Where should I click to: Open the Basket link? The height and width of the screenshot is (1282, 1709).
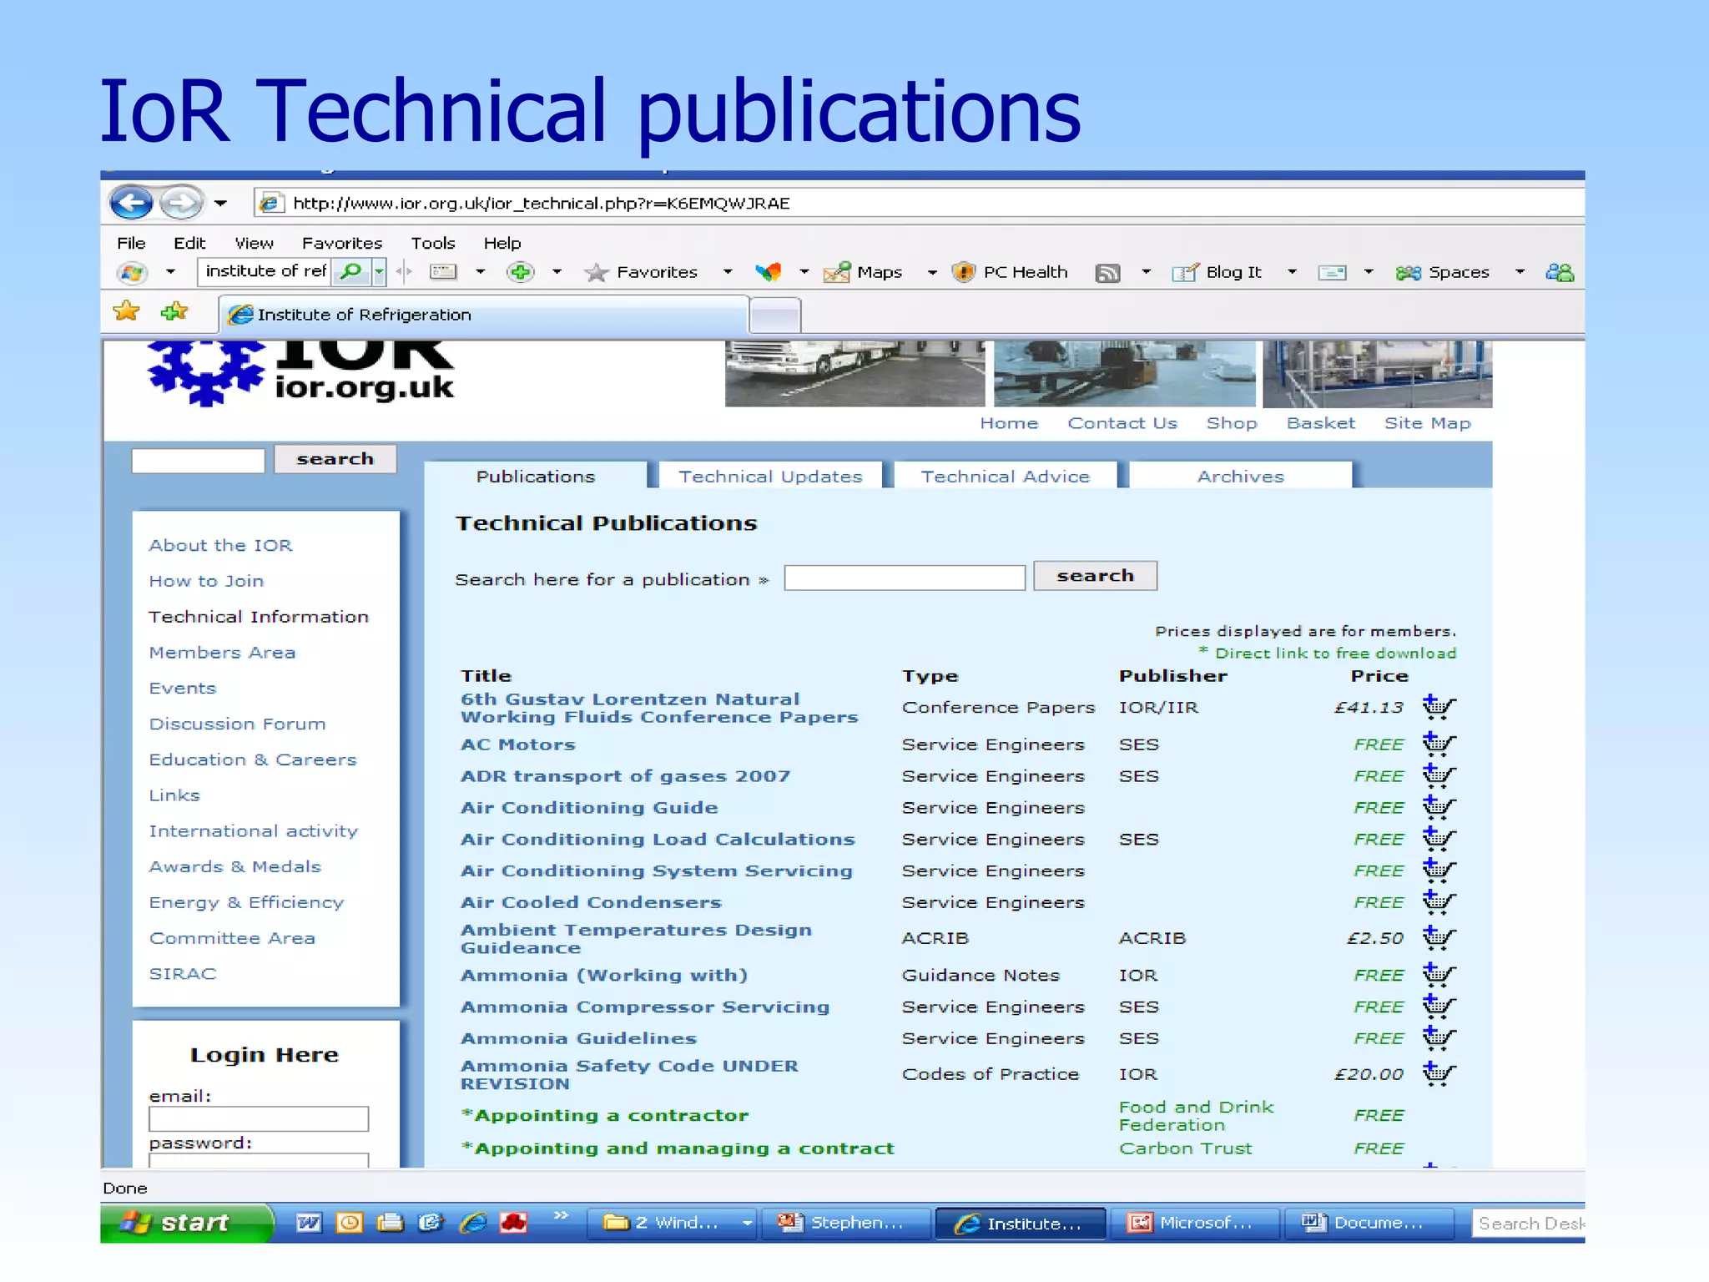pyautogui.click(x=1321, y=423)
